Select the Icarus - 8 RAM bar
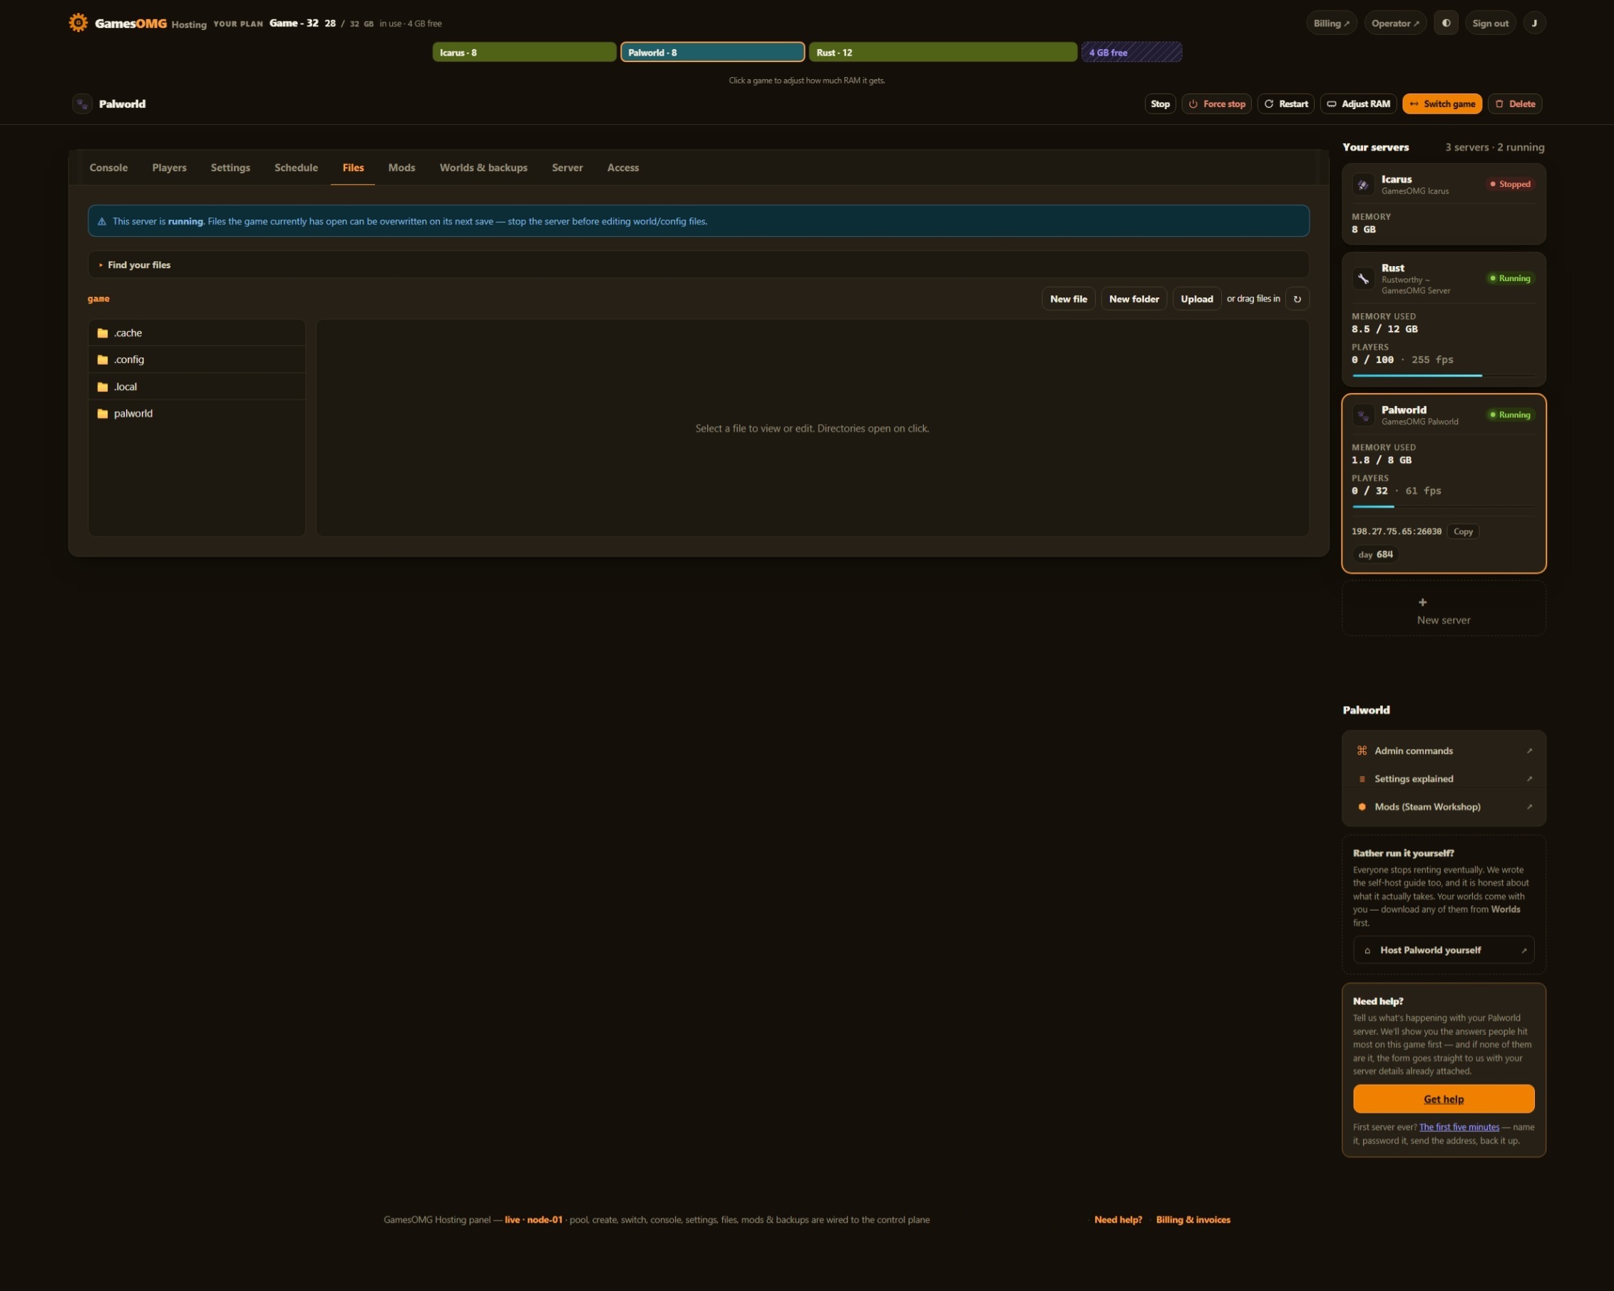Viewport: 1614px width, 1291px height. 524,52
